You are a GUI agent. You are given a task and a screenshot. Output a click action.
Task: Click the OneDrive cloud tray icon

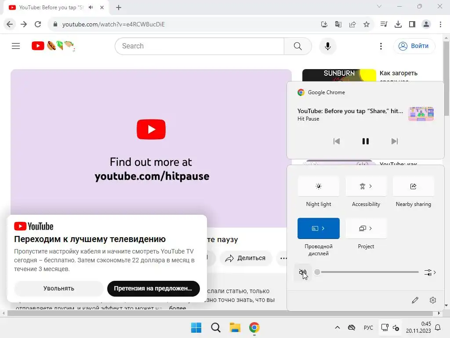[352, 327]
